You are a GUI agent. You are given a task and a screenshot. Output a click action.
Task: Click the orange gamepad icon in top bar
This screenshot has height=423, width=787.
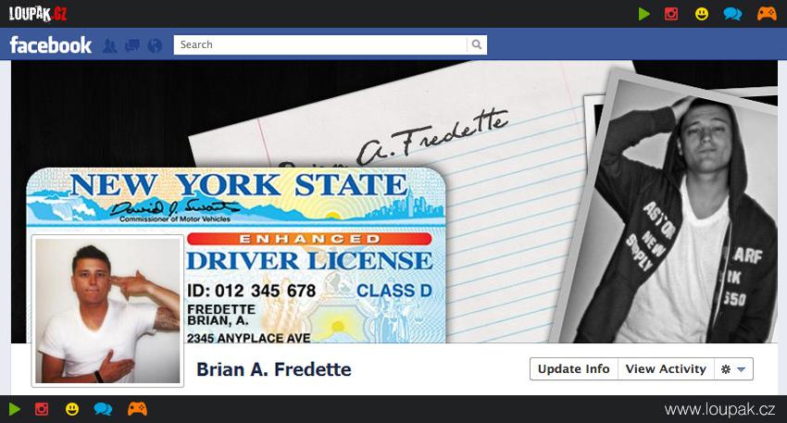click(767, 14)
